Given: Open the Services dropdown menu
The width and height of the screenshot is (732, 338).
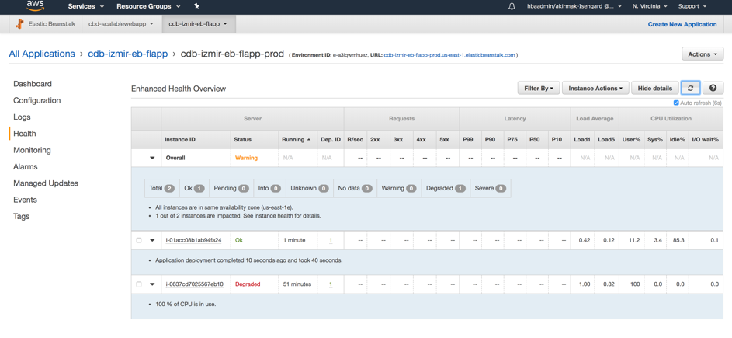Looking at the screenshot, I should pyautogui.click(x=86, y=6).
